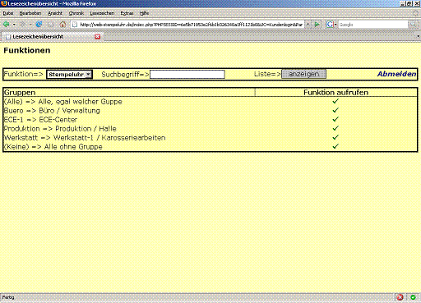Screen dimensions: 421x303
Task: Open the Lesezeichen menu
Action: tap(102, 13)
